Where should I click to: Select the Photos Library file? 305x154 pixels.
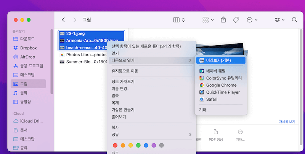click(x=83, y=55)
